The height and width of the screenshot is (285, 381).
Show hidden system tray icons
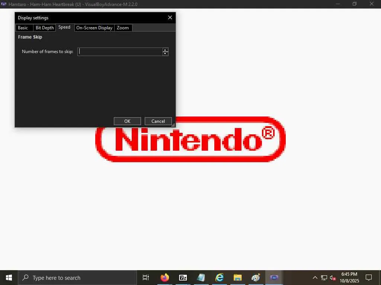(315, 278)
